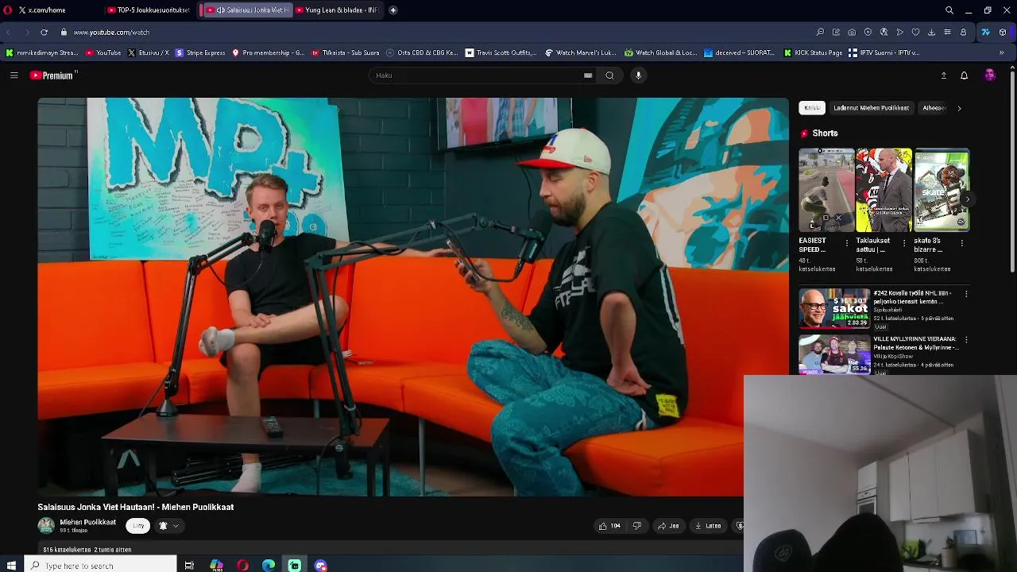Go back in browser history
This screenshot has width=1017, height=572.
(x=8, y=33)
